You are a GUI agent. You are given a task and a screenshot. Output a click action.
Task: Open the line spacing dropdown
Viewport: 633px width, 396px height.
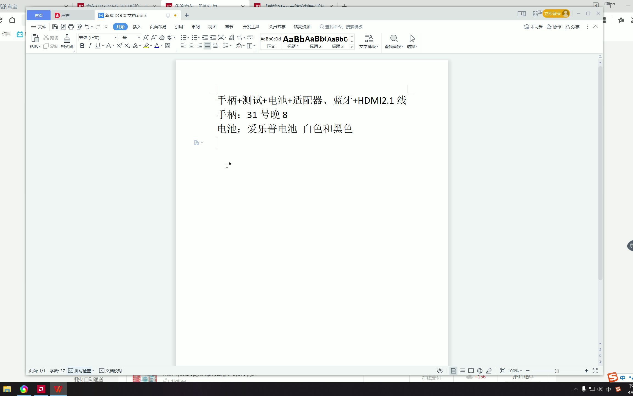227,46
